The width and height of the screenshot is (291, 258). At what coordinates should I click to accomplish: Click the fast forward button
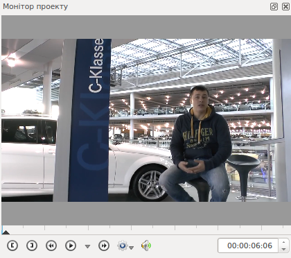click(x=104, y=246)
